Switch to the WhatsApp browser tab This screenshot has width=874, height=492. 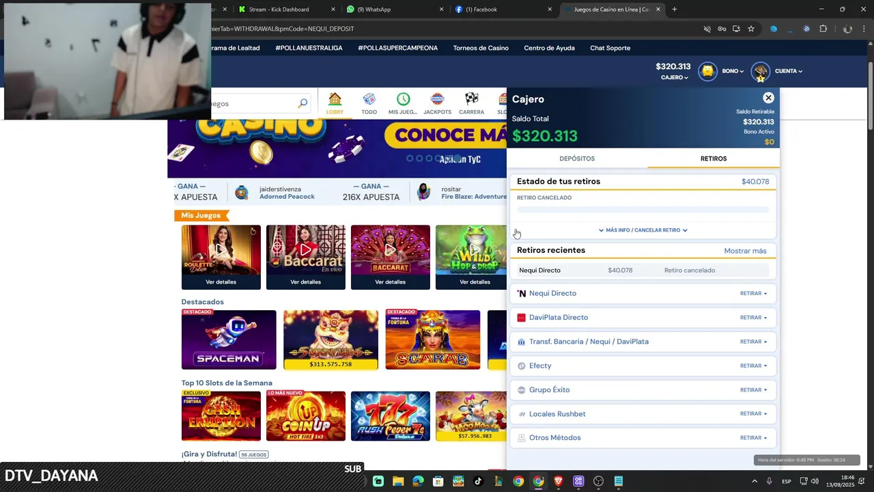tap(395, 10)
